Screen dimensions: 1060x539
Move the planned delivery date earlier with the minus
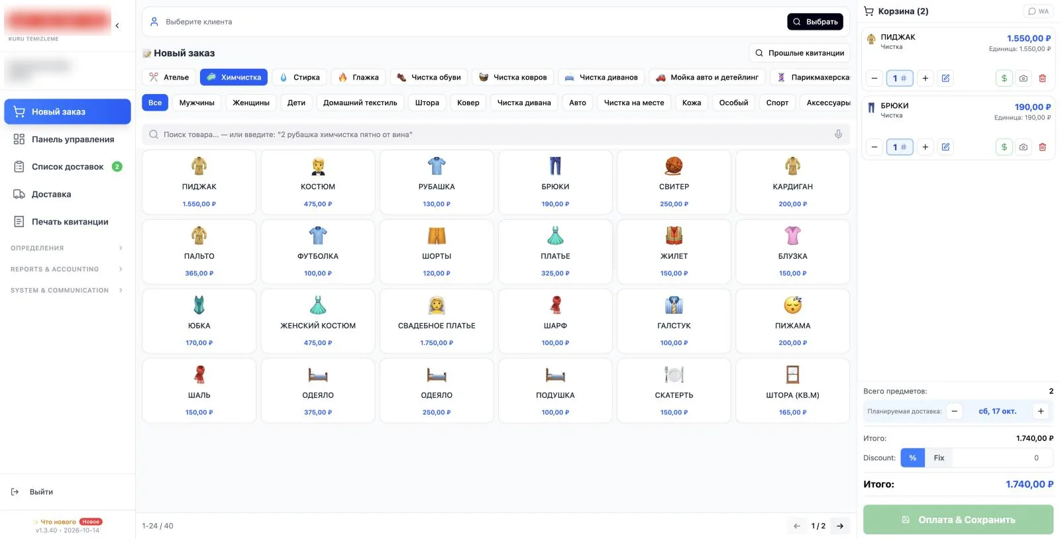(954, 411)
